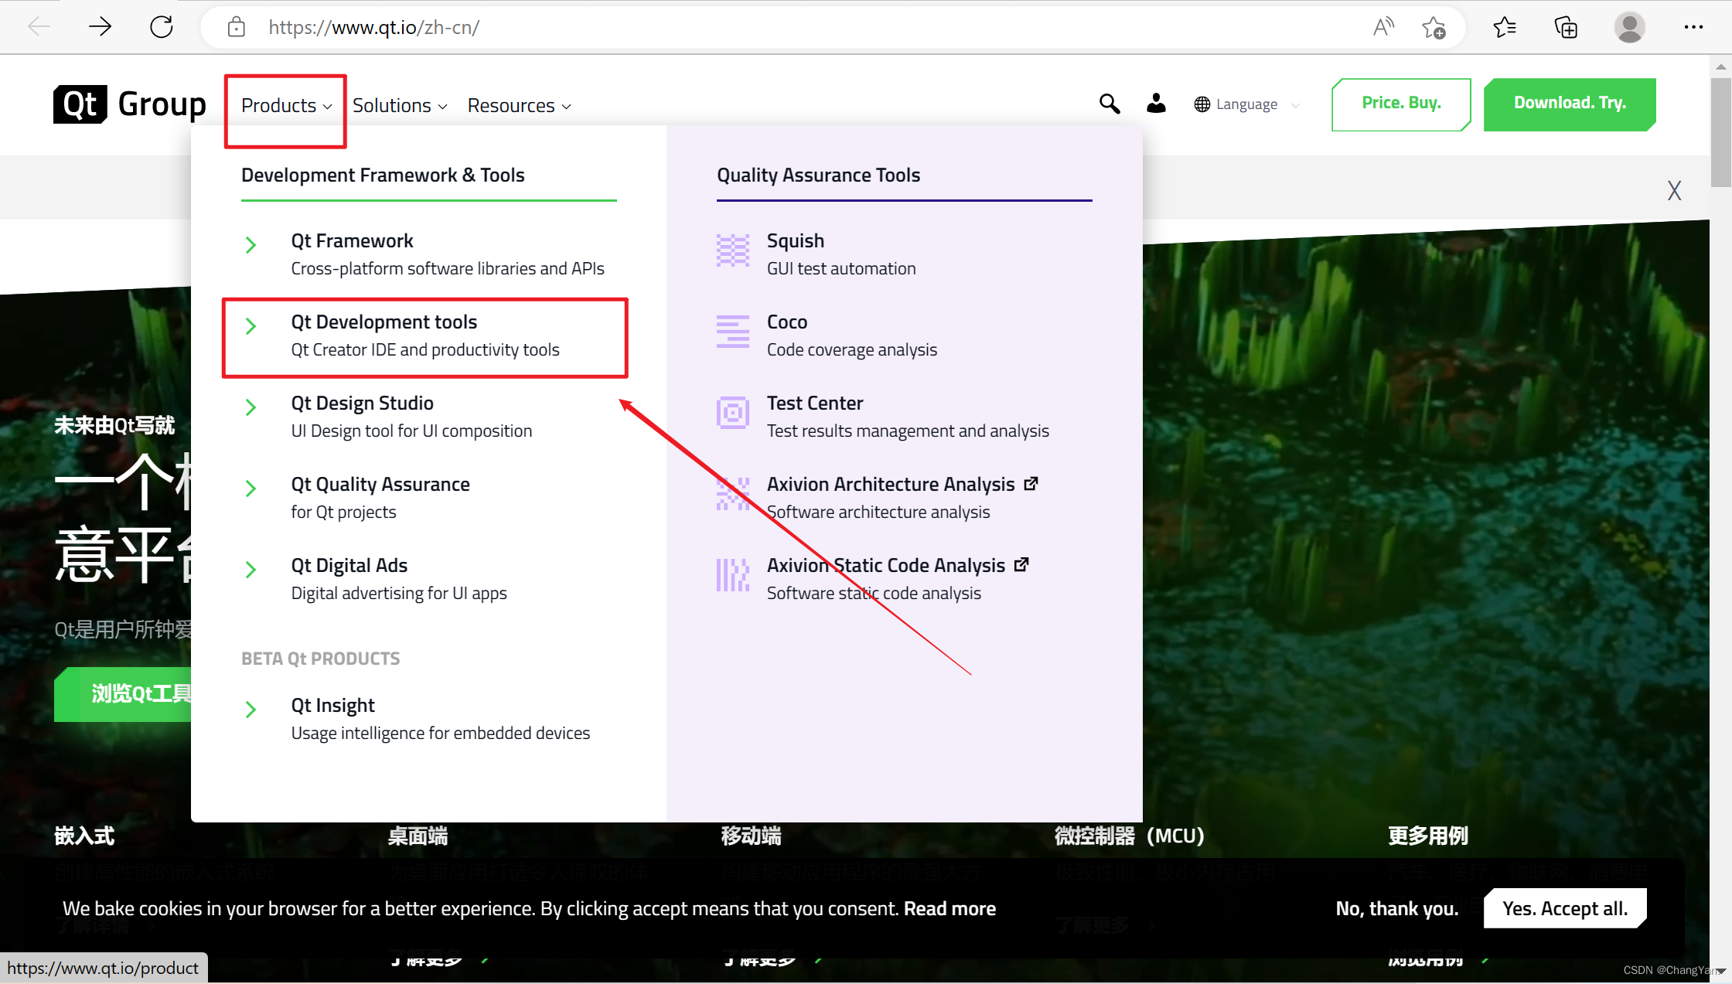Click the green 浏览Qt工具 button
This screenshot has height=984, width=1732.
(124, 693)
